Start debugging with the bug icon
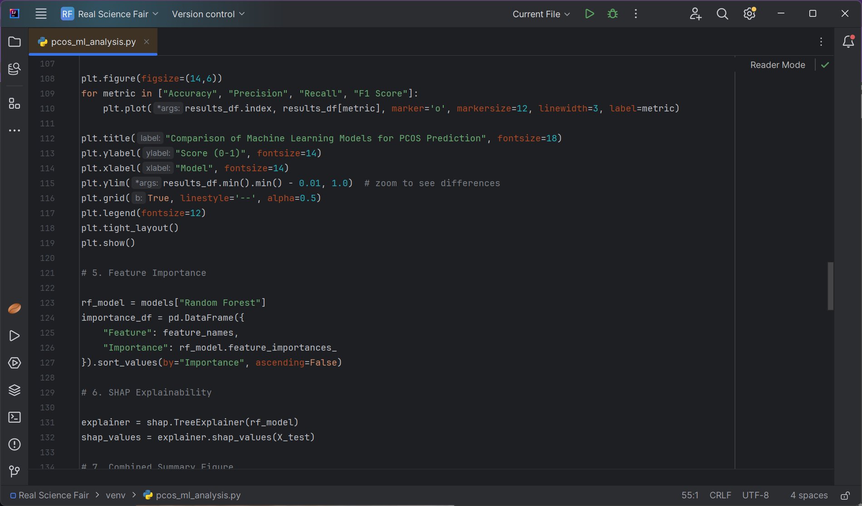Viewport: 862px width, 506px height. 612,14
